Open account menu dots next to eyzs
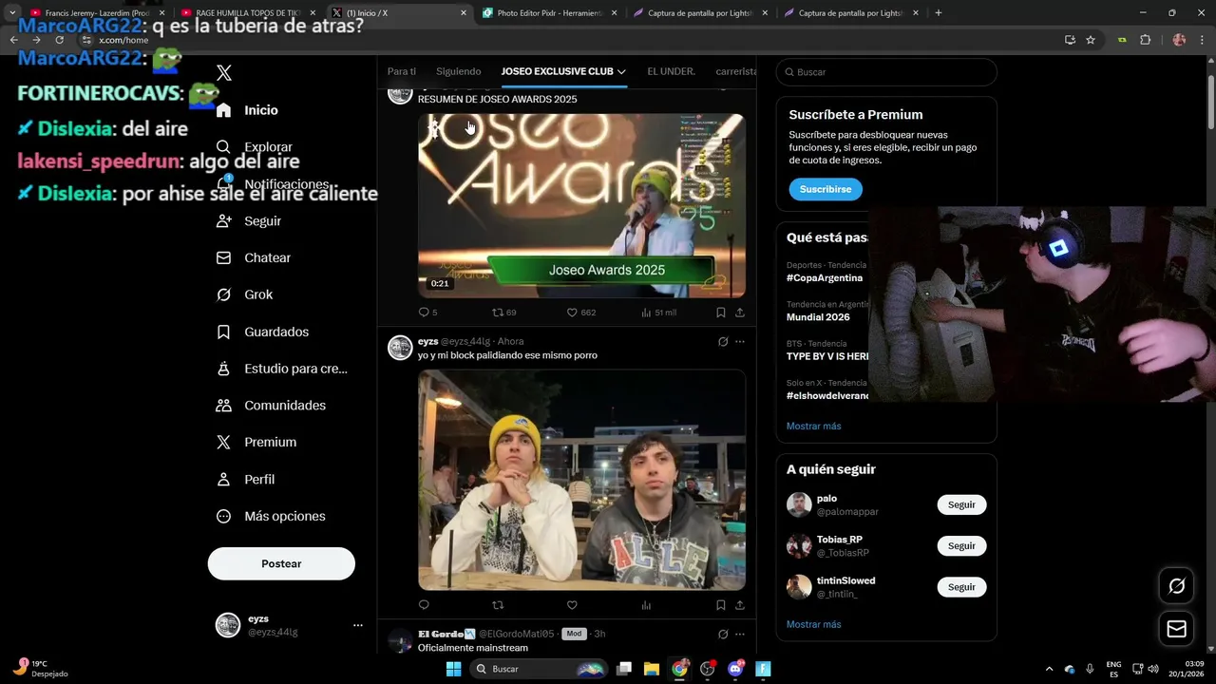Image resolution: width=1216 pixels, height=684 pixels. (x=358, y=625)
